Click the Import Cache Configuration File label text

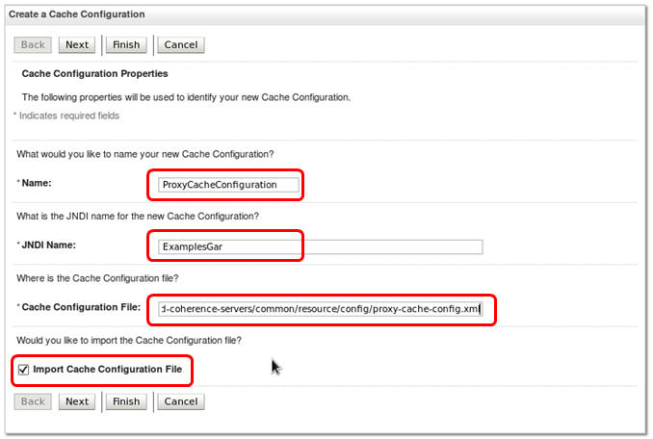107,369
